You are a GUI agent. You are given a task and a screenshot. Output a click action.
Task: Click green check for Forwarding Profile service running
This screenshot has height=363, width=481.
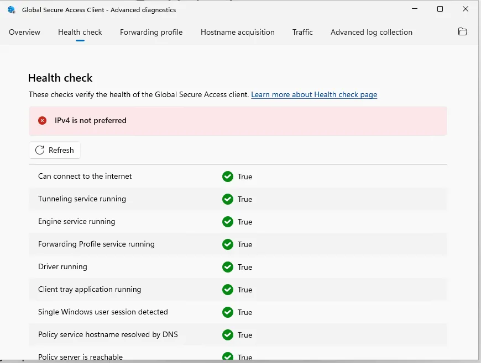228,244
